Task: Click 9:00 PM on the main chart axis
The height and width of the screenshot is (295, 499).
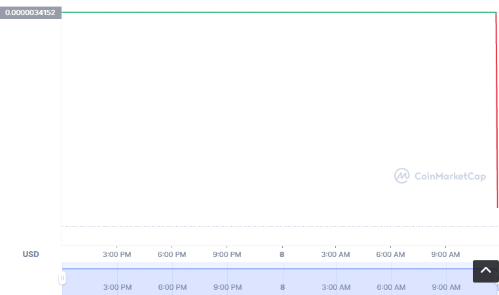Action: pos(227,254)
